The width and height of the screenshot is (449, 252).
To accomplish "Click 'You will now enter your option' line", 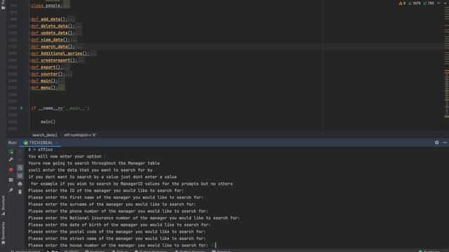I will click(65, 156).
